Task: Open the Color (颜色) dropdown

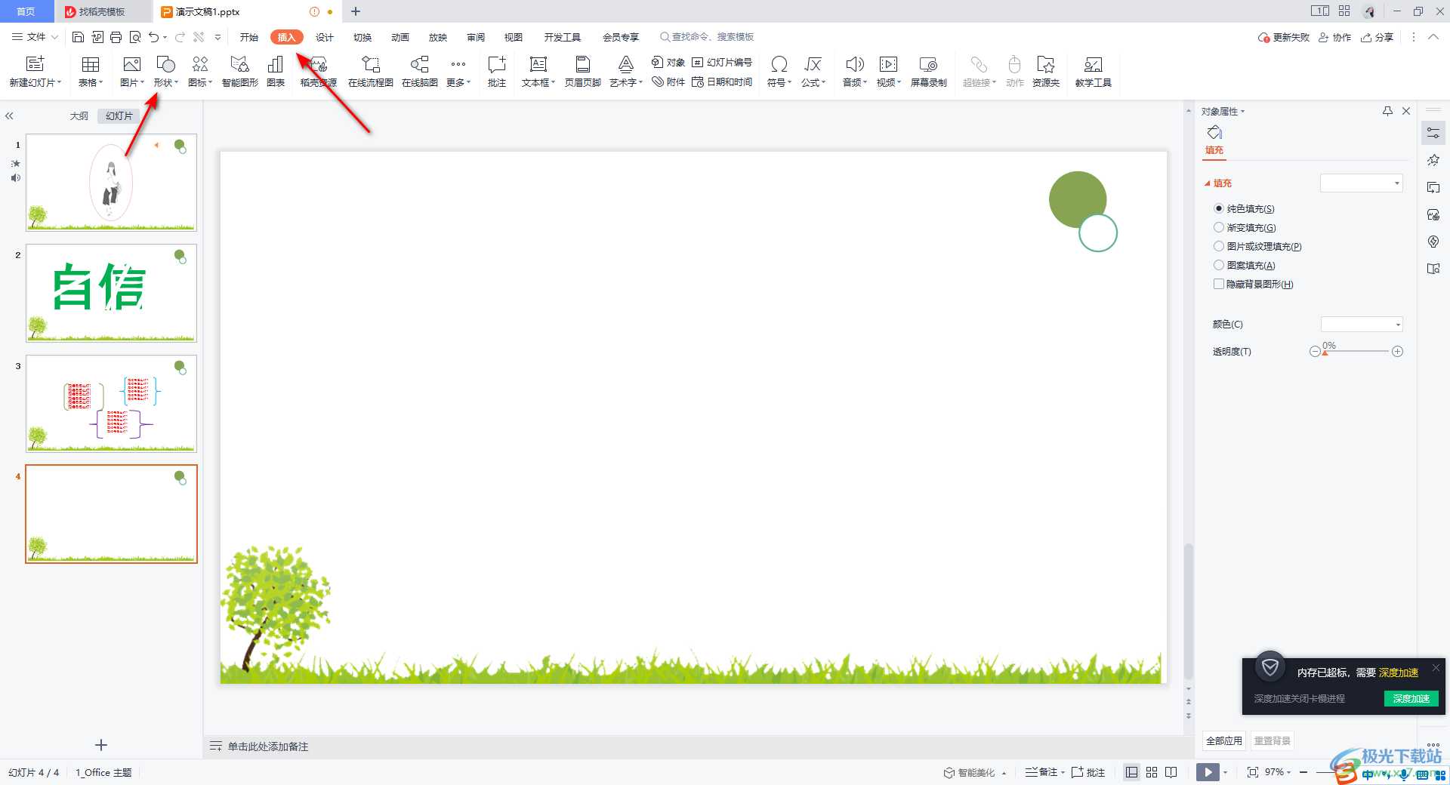Action: (1362, 325)
